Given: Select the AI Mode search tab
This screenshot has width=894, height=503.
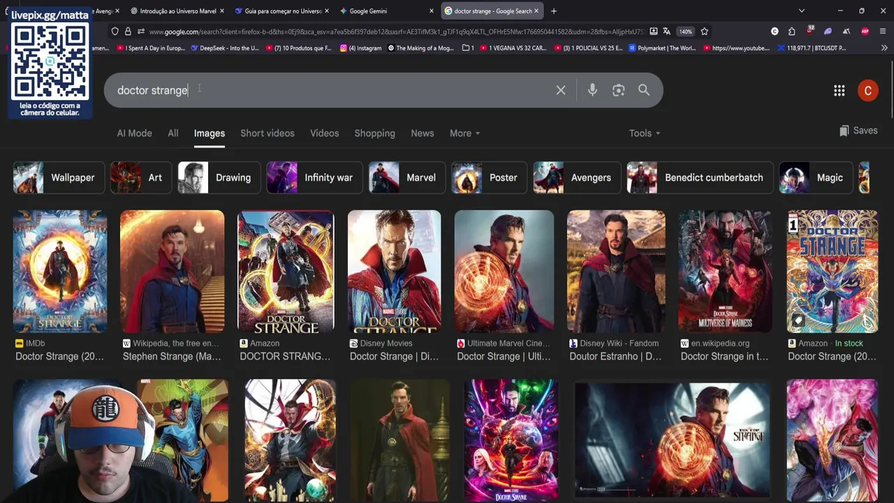Looking at the screenshot, I should pos(134,133).
